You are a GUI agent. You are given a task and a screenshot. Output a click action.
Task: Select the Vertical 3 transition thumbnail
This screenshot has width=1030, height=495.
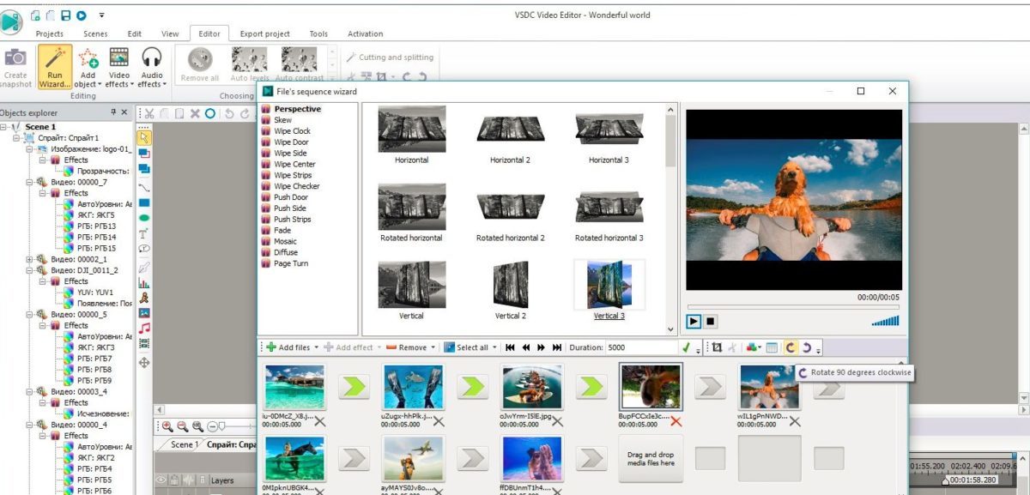[x=609, y=284]
